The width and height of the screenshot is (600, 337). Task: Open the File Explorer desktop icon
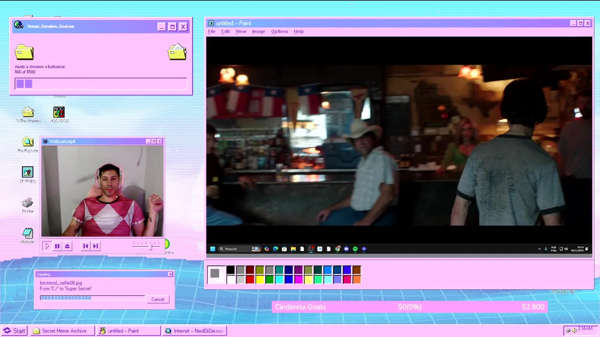(28, 145)
